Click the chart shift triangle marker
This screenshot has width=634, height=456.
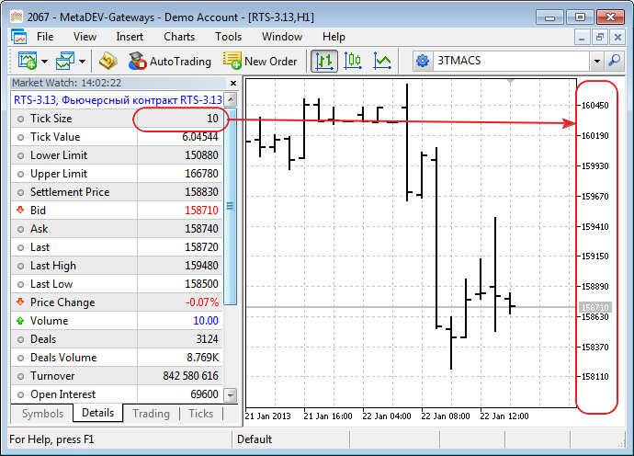[x=511, y=82]
